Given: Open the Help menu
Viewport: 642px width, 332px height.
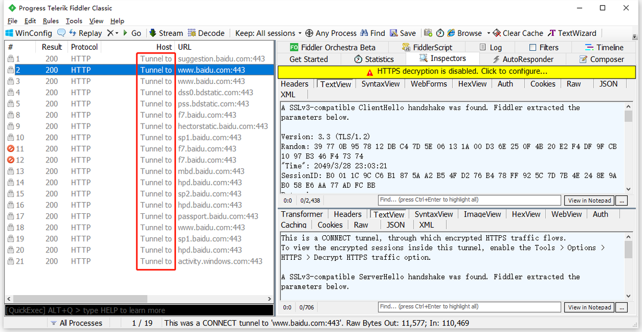Looking at the screenshot, I should point(117,21).
